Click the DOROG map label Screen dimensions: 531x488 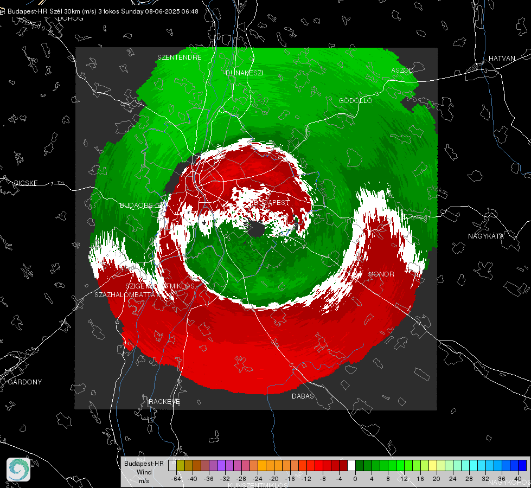(x=71, y=18)
